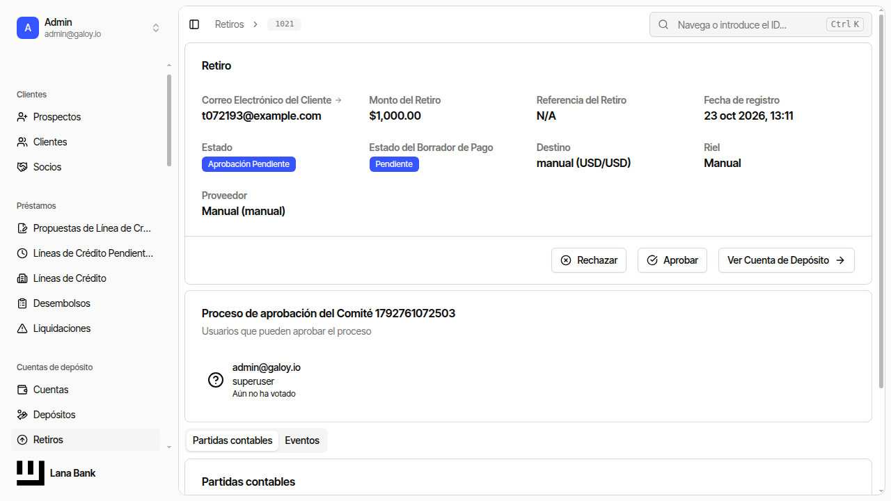Click the Clientes people icon
This screenshot has width=891, height=501.
click(x=22, y=142)
